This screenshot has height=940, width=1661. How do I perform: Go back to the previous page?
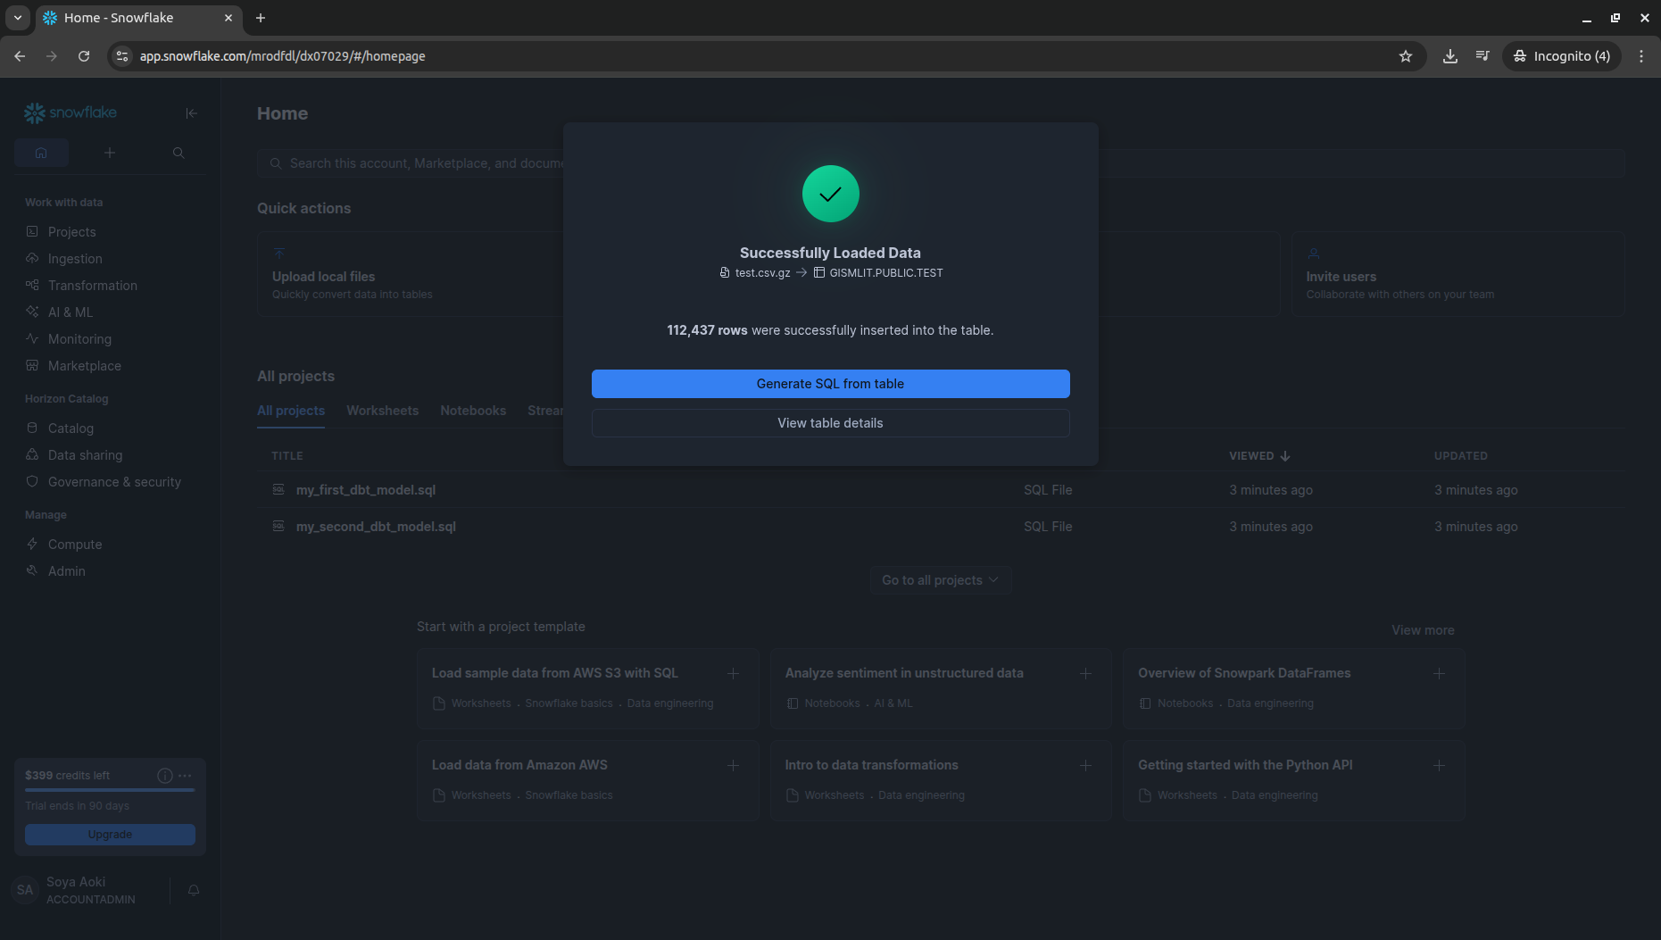(x=20, y=56)
